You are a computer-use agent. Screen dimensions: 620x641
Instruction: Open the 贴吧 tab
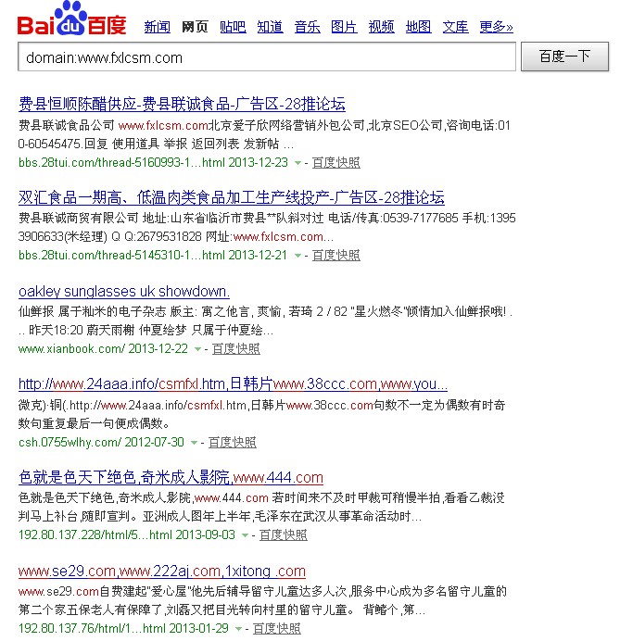(233, 27)
